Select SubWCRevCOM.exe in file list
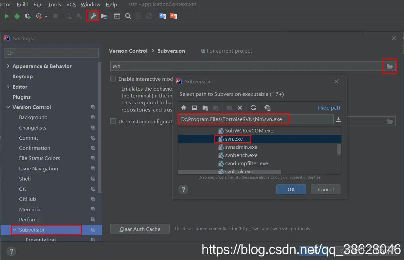Screen dimensions: 404x260 click(249, 130)
